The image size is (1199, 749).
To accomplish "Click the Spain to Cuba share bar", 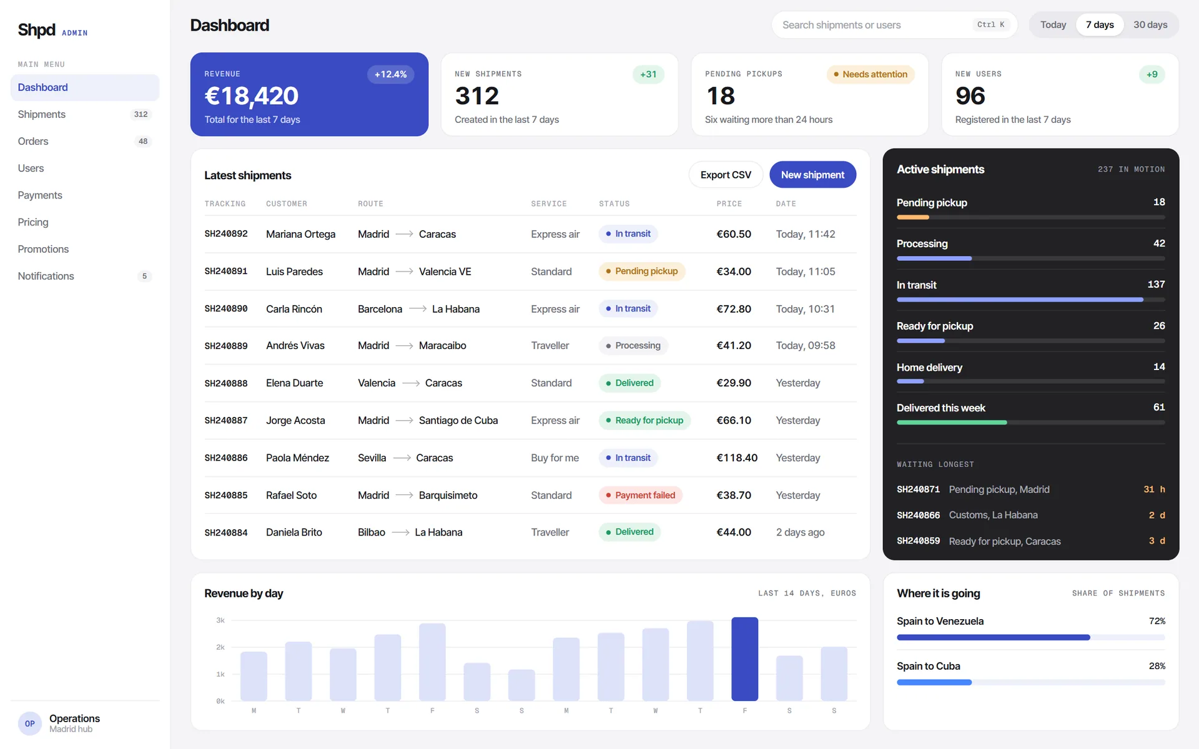I will 1030,682.
